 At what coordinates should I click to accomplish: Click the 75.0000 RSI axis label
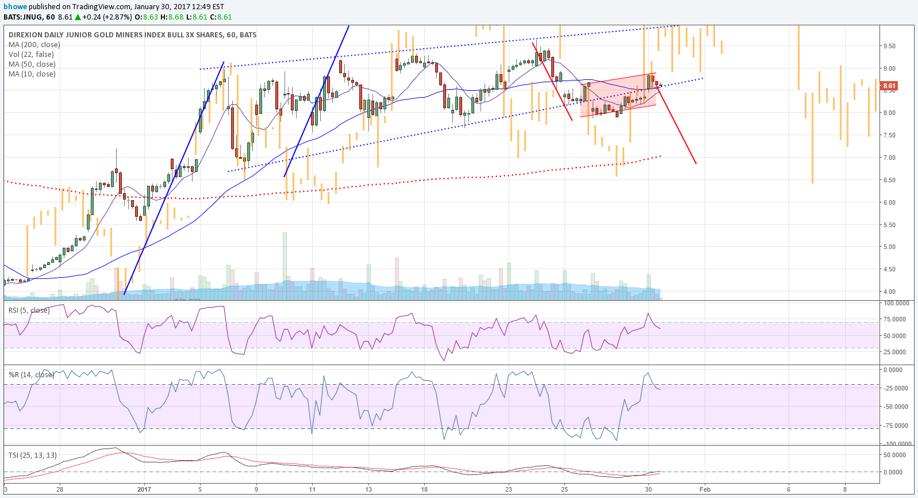pyautogui.click(x=894, y=319)
